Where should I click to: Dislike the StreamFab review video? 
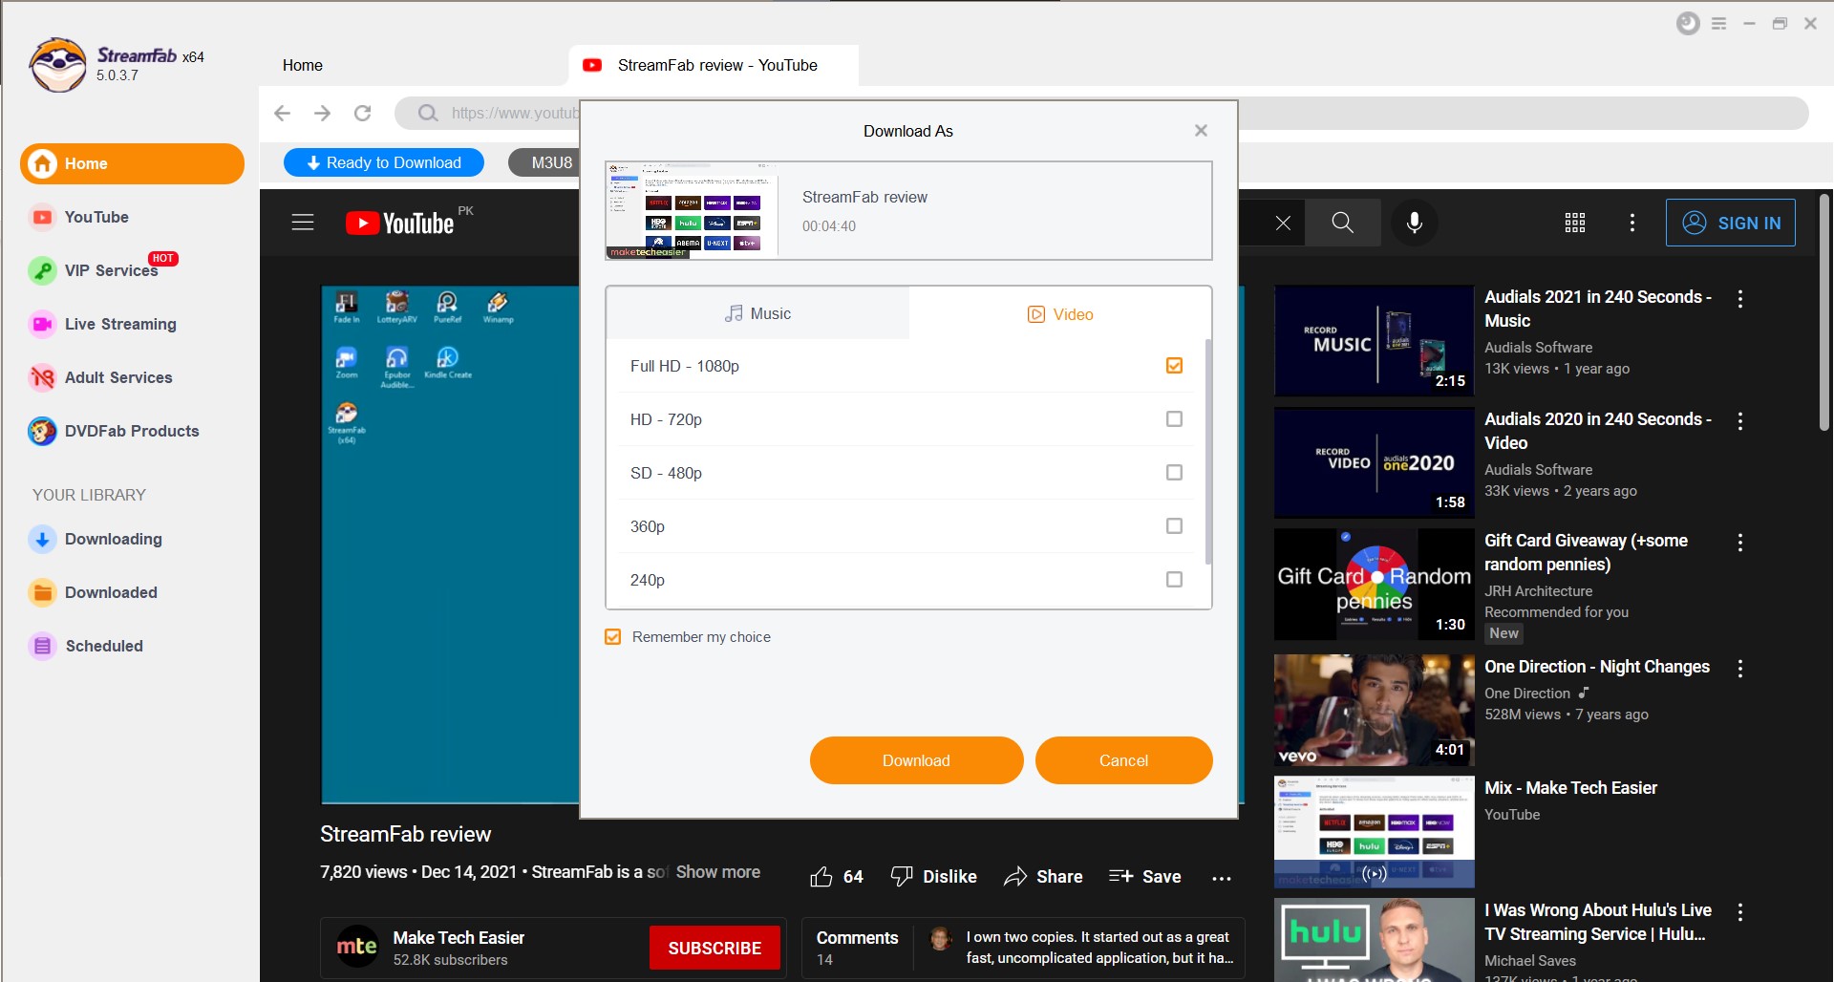point(933,876)
